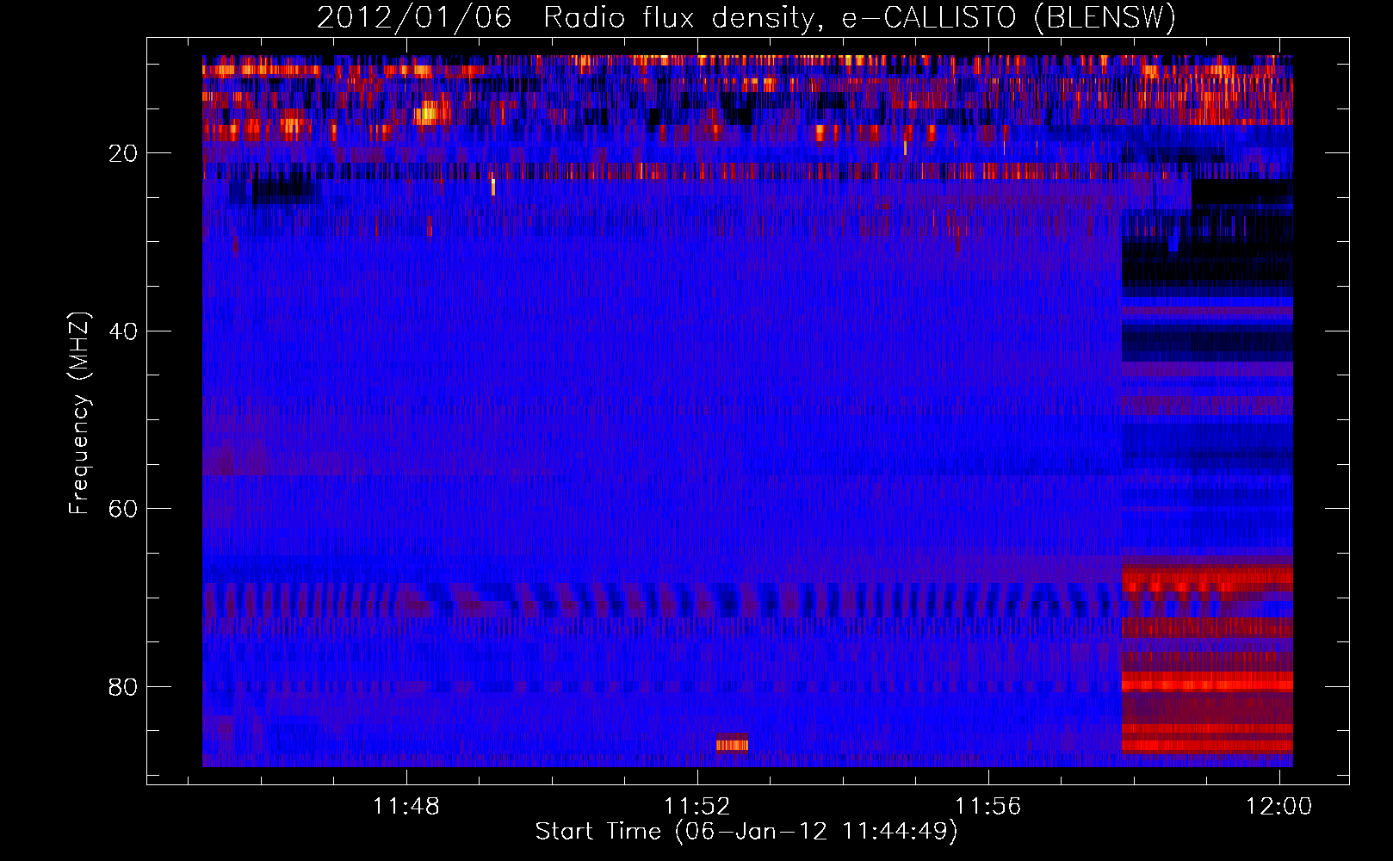Viewport: 1393px width, 861px height.
Task: Click the bright red band at 80 MHz on the right
Action: click(1207, 682)
